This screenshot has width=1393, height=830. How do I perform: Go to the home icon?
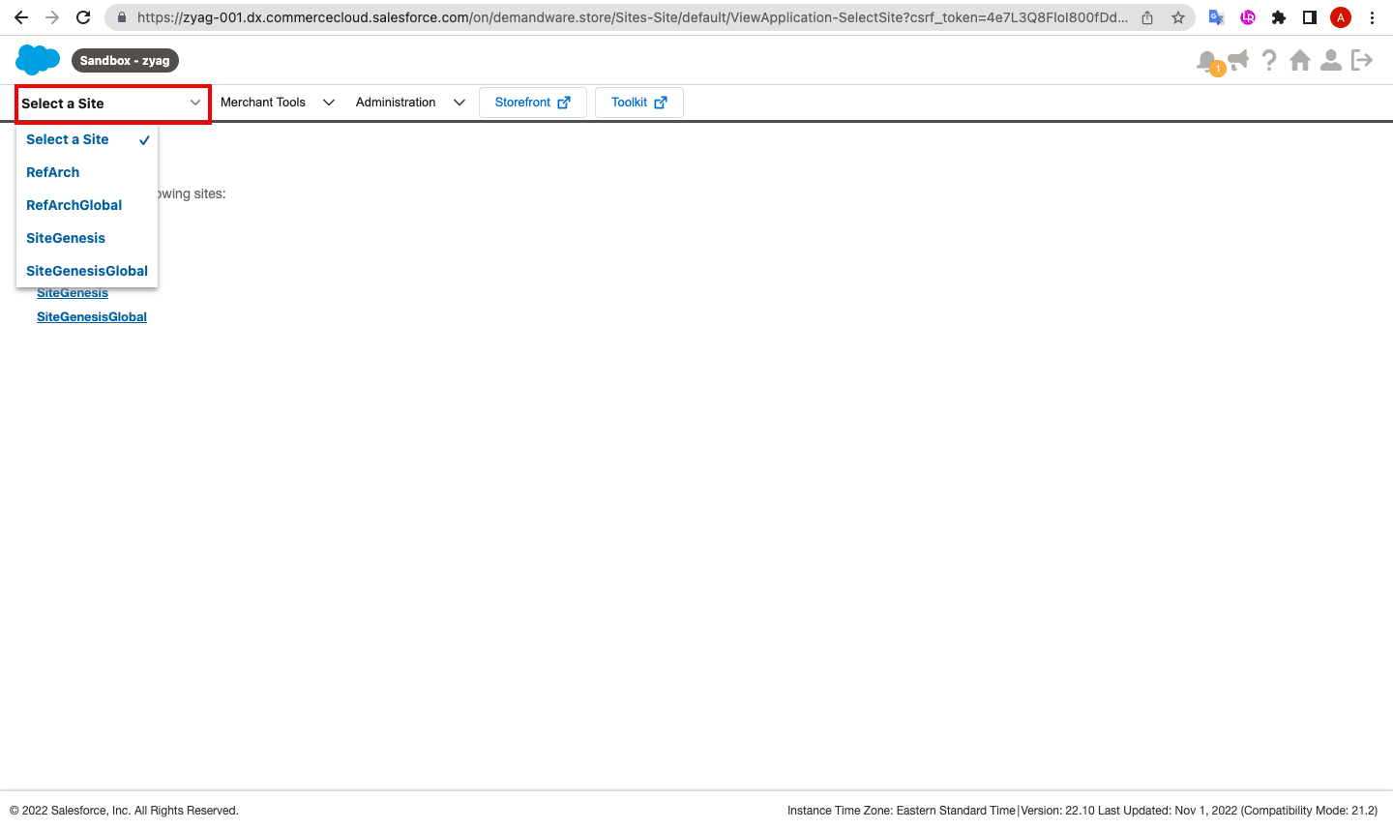[1300, 61]
